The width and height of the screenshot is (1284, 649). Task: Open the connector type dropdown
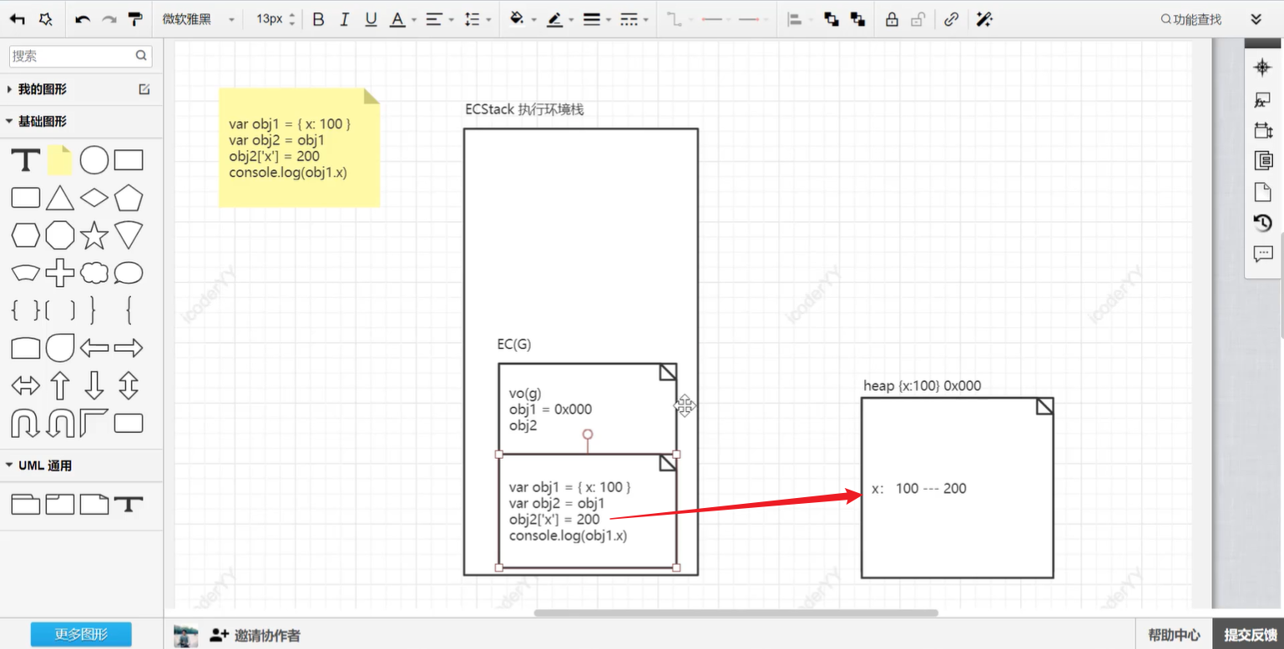(679, 19)
